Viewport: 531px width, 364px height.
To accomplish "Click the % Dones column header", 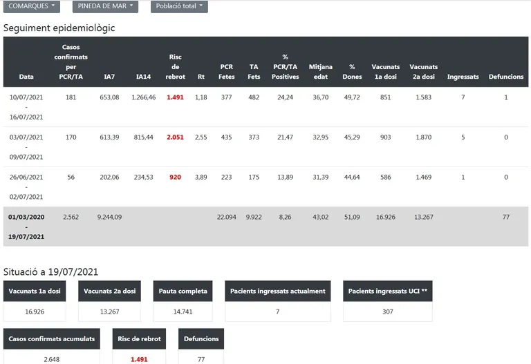I will [x=352, y=71].
